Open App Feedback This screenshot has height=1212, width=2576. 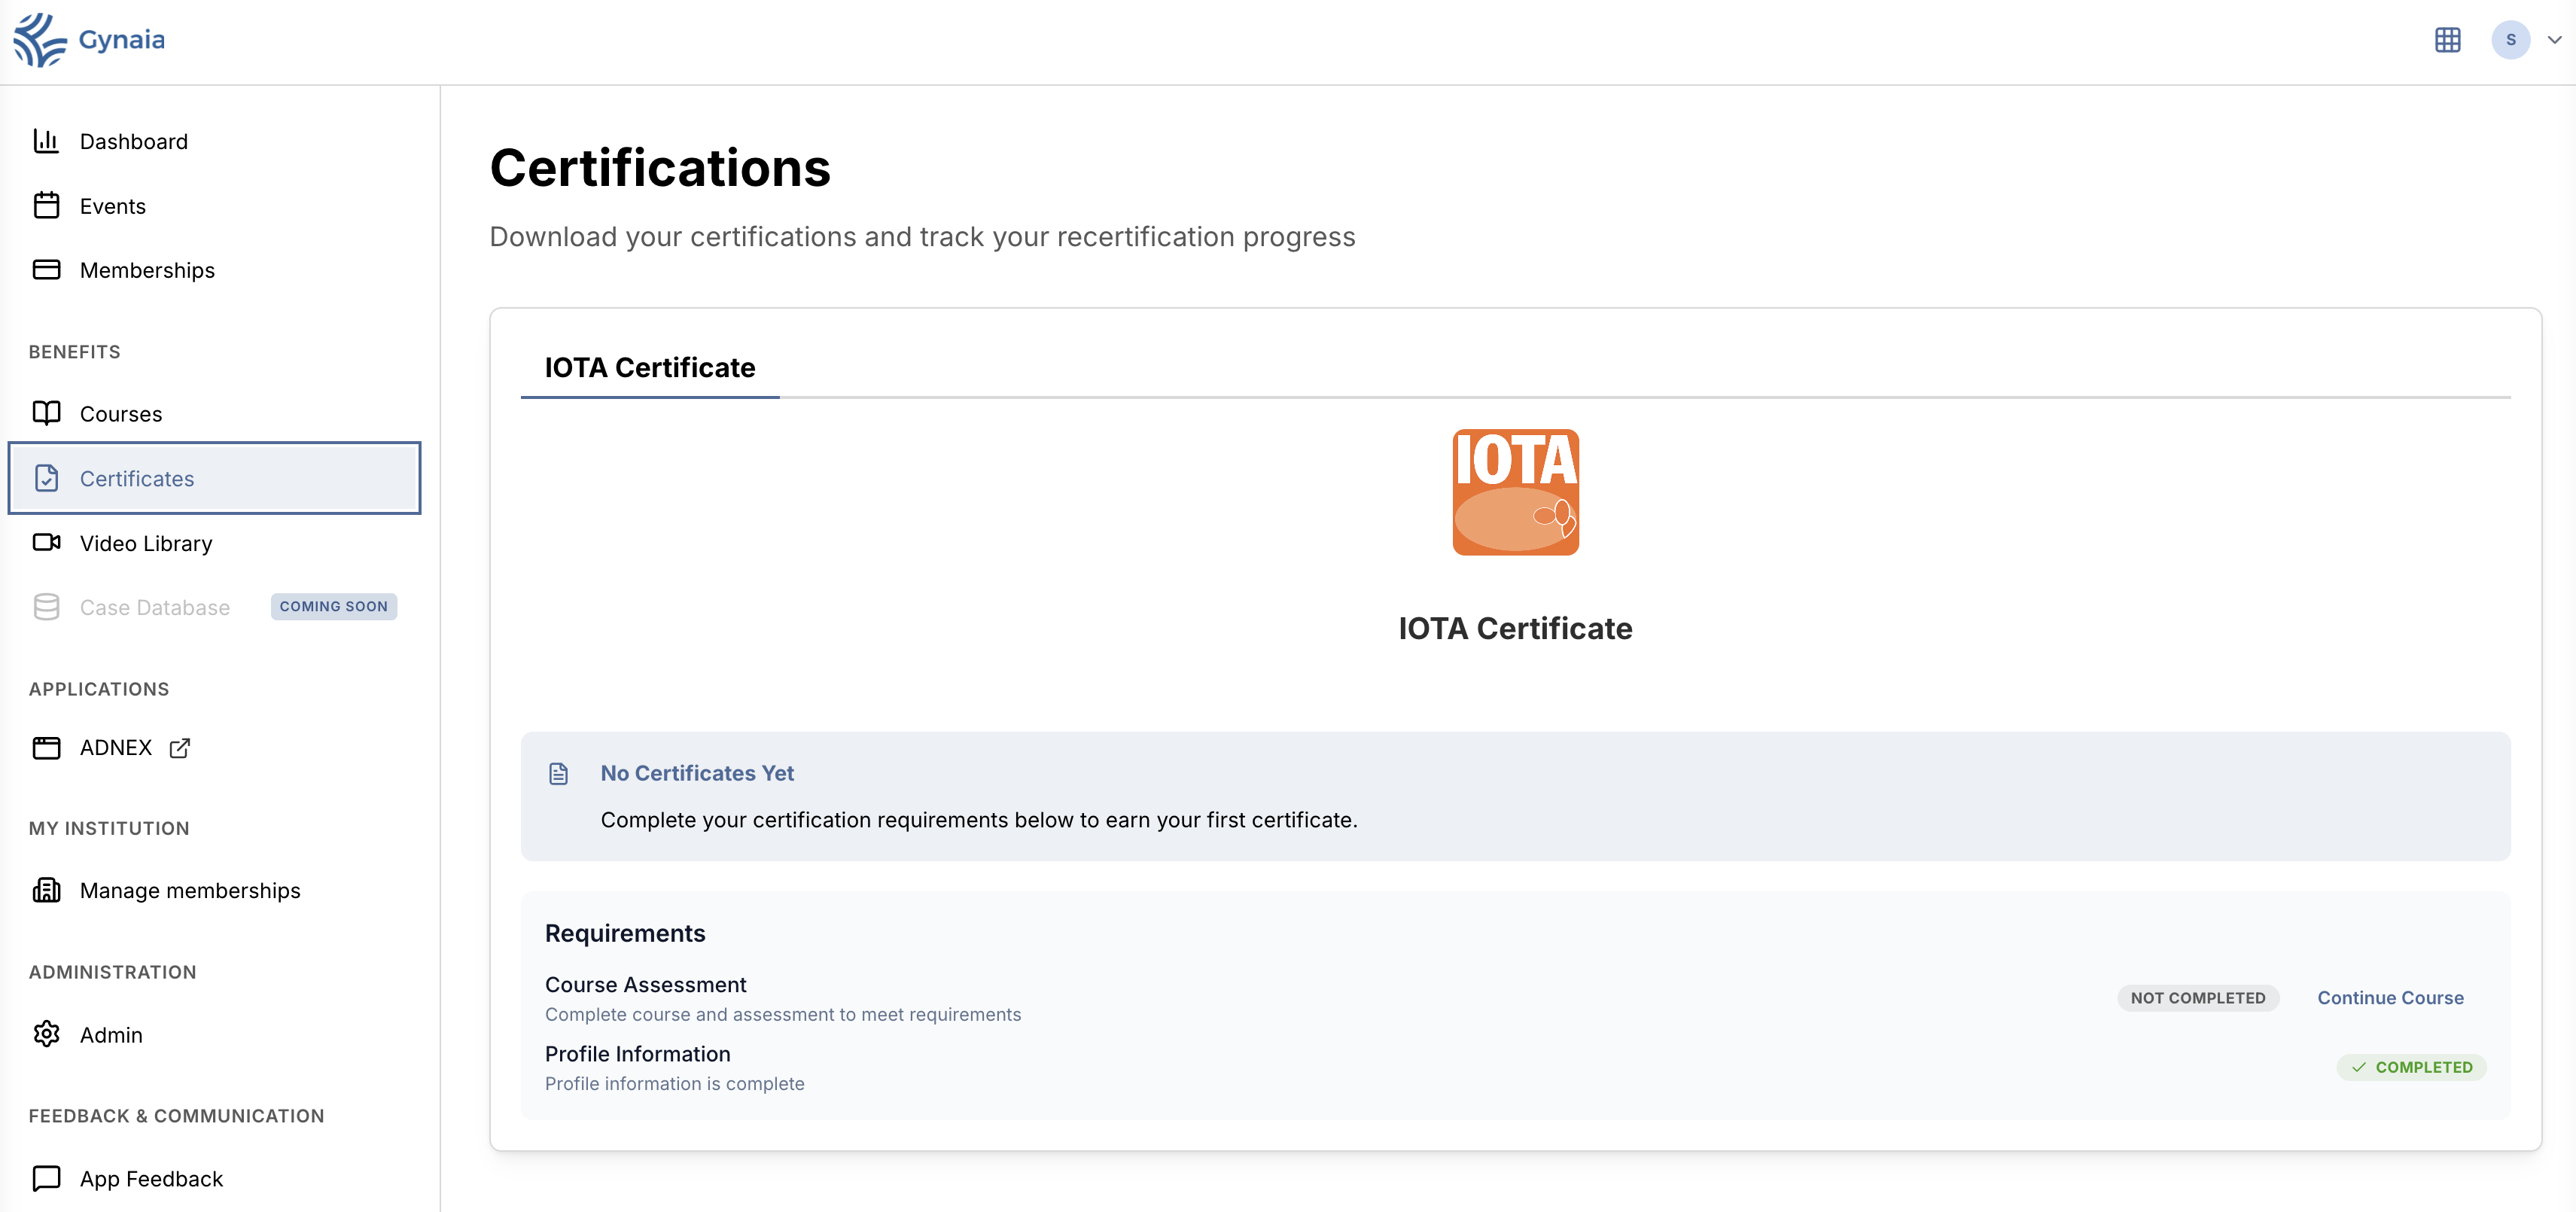click(x=151, y=1179)
